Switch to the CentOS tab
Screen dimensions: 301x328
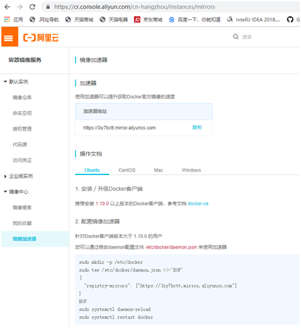click(127, 170)
